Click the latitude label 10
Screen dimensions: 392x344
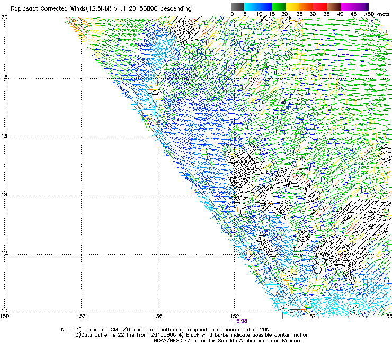point(4,311)
